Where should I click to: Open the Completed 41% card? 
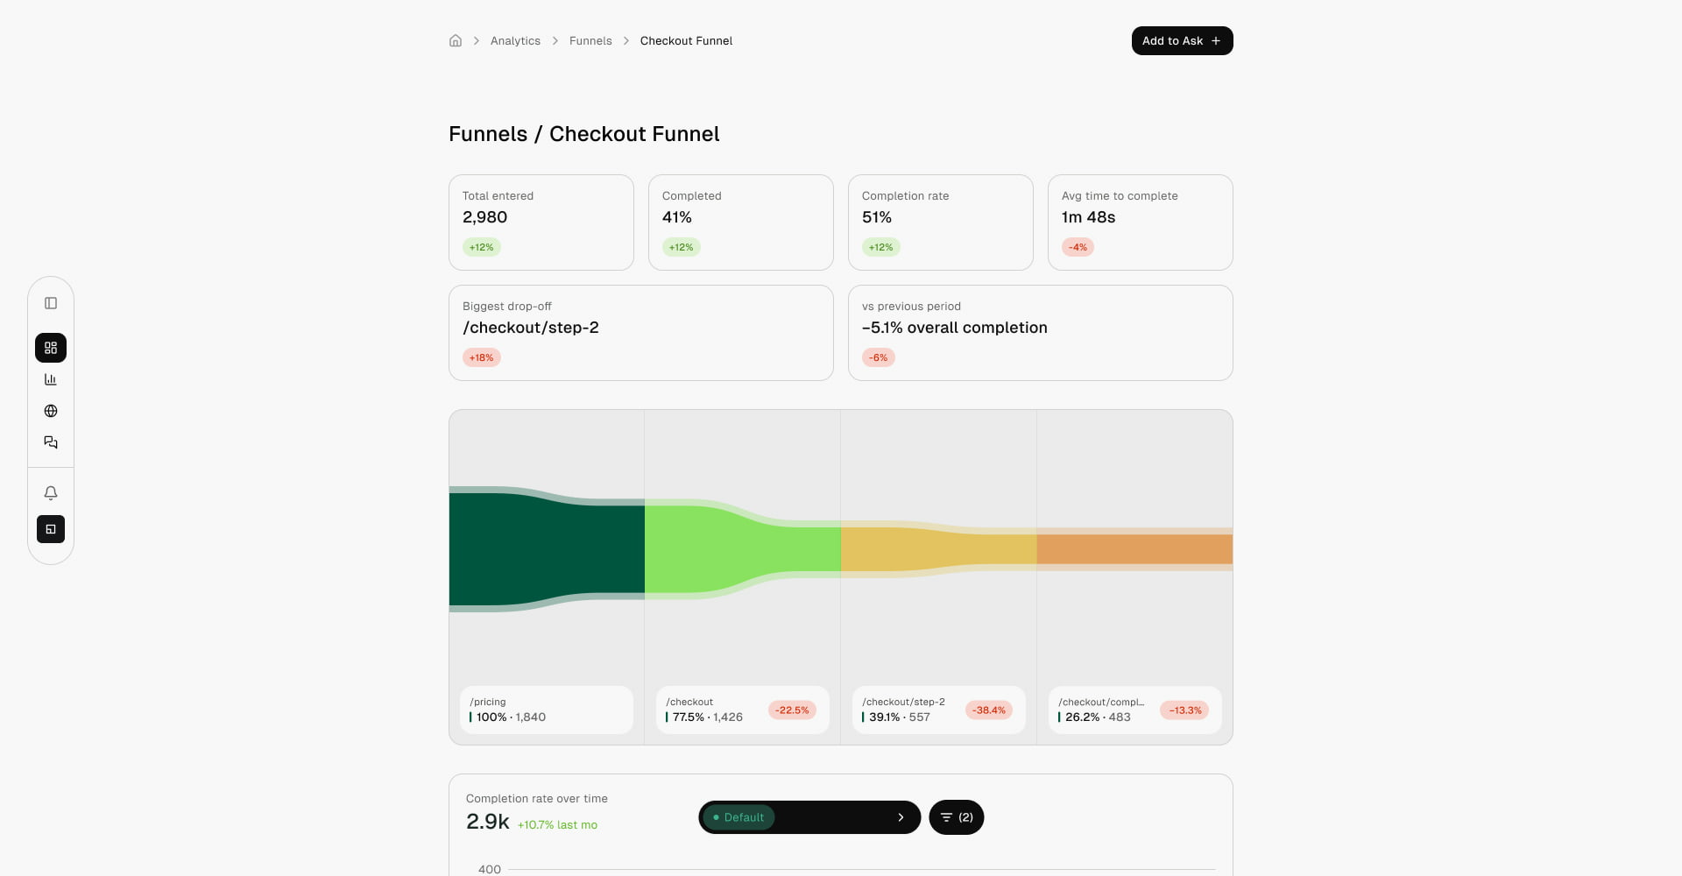(x=741, y=223)
